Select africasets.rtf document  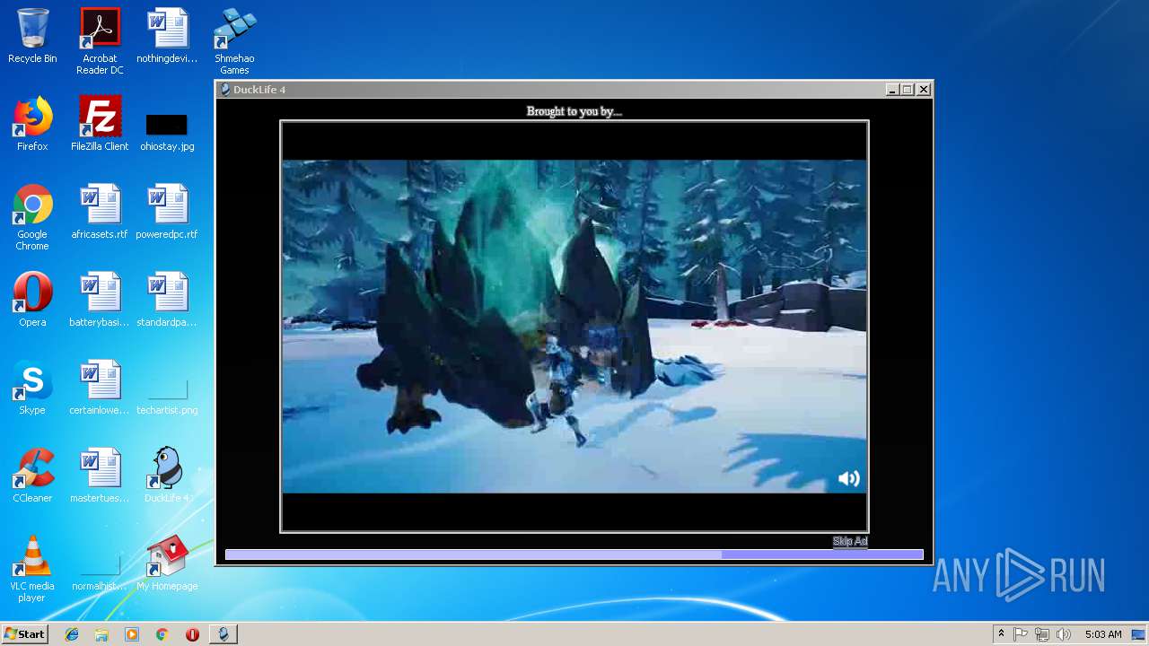[x=100, y=212]
